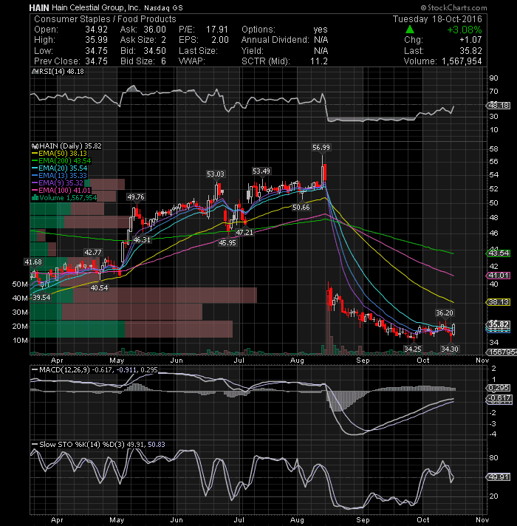
Task: Click the Chg value +1.07
Action: coord(470,40)
